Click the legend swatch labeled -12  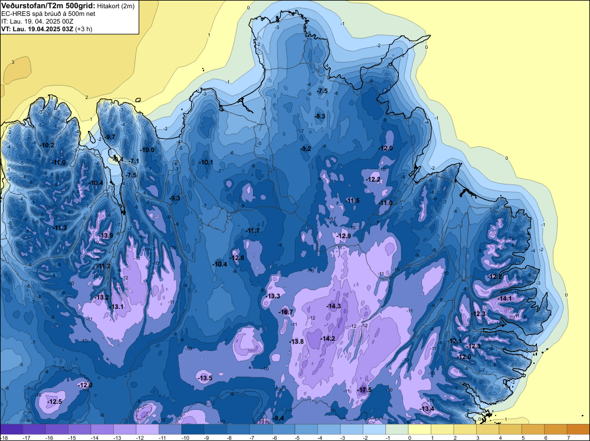click(147, 429)
